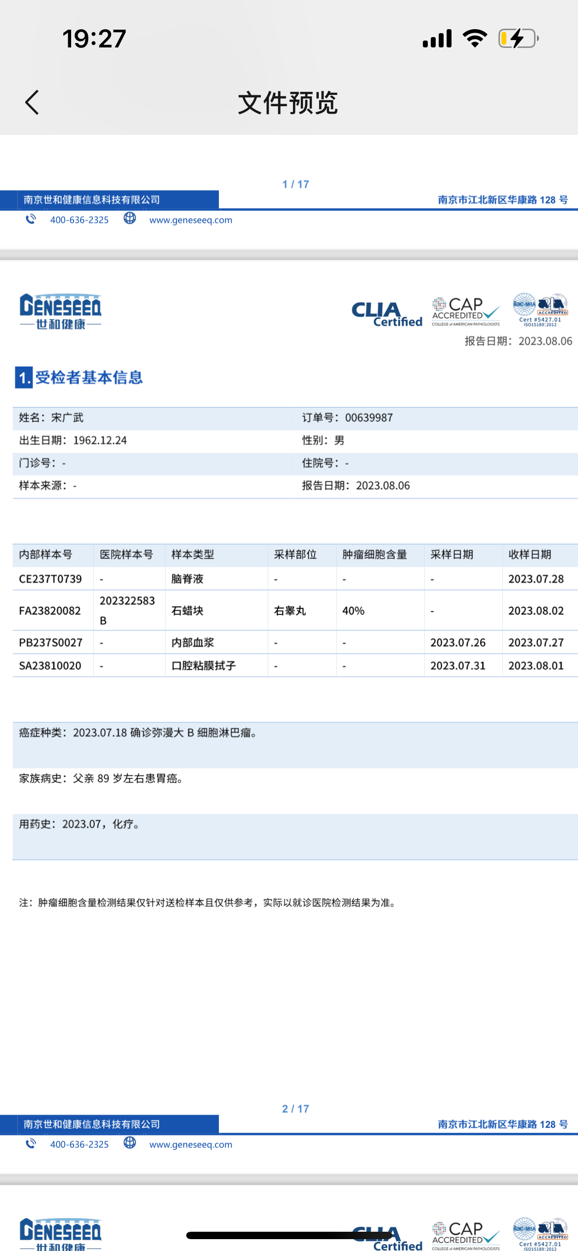Tap the globe icon in page 2 footer
This screenshot has width=578, height=1251.
130,1143
